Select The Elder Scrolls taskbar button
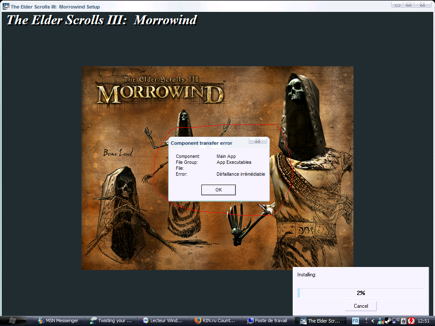Image resolution: width=435 pixels, height=326 pixels. pos(320,321)
